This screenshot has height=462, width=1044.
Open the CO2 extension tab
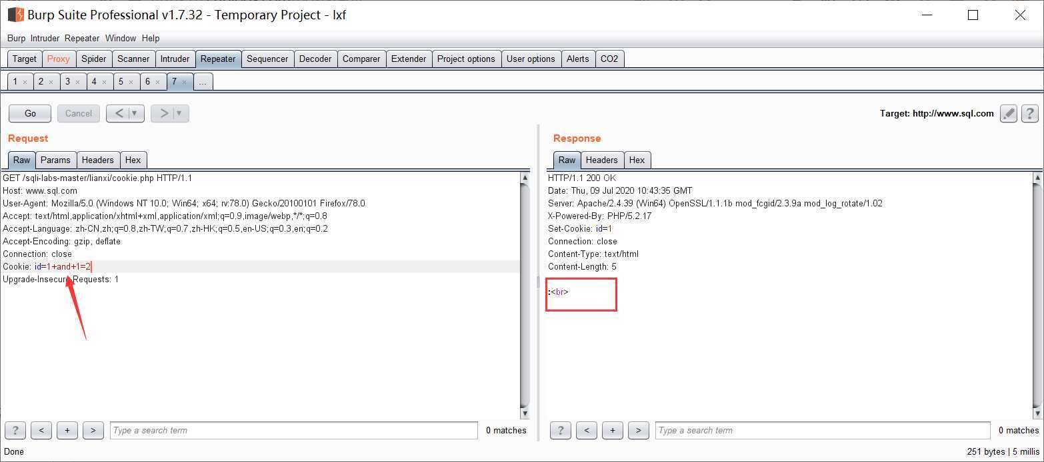pos(609,59)
